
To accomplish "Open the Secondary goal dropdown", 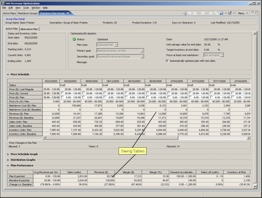I will click(142, 56).
